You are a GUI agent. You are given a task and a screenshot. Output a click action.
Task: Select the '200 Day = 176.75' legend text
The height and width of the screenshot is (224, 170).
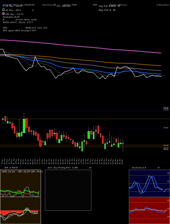pos(14,14)
